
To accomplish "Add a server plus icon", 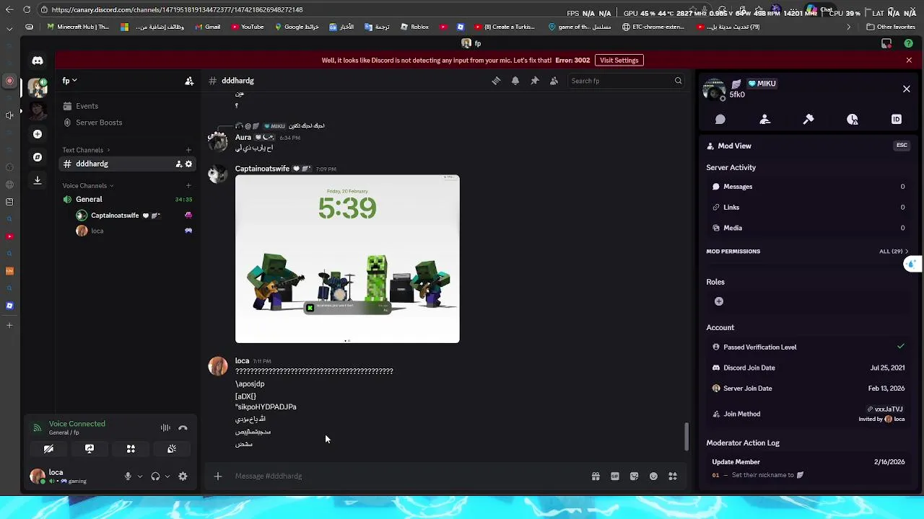I will pyautogui.click(x=38, y=134).
